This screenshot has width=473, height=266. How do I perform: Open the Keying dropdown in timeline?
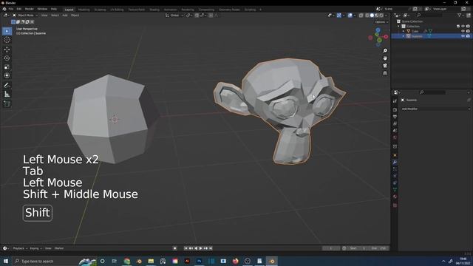tap(35, 248)
